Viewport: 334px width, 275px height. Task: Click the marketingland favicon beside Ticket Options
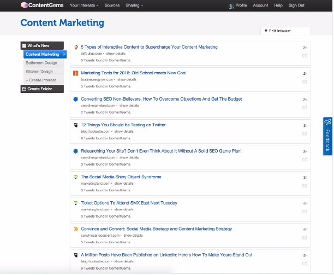(x=76, y=203)
